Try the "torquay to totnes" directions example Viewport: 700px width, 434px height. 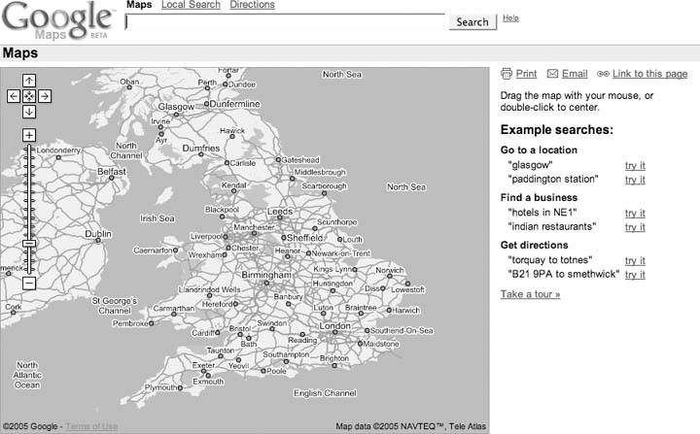pyautogui.click(x=635, y=260)
